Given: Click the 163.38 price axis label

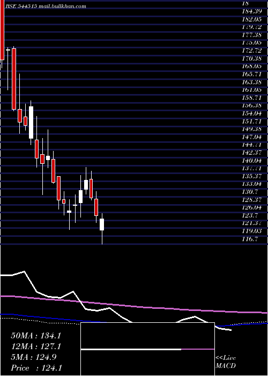Looking at the screenshot, I should click(252, 82).
